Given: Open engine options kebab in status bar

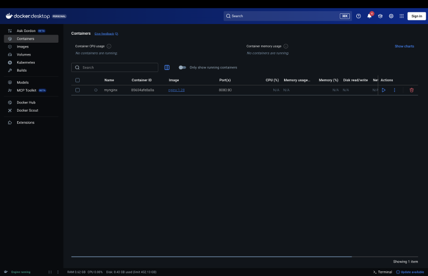Looking at the screenshot, I should 58,272.
